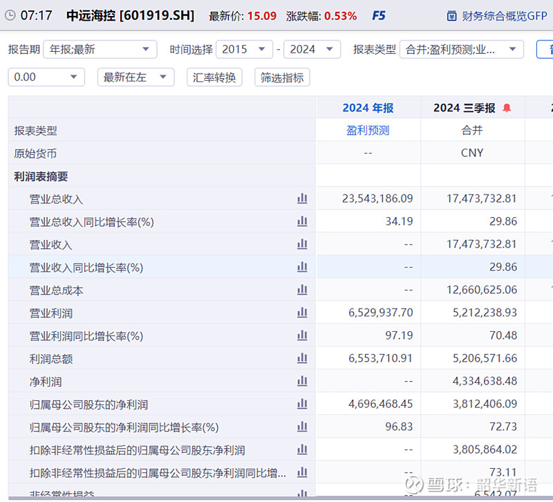Open chart icon for 归属母公司股东的净利润同比增长率(%) row
Screen dimensions: 553x502
click(302, 427)
